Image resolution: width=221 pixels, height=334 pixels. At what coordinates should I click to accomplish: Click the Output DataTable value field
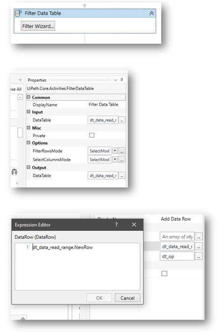(103, 176)
